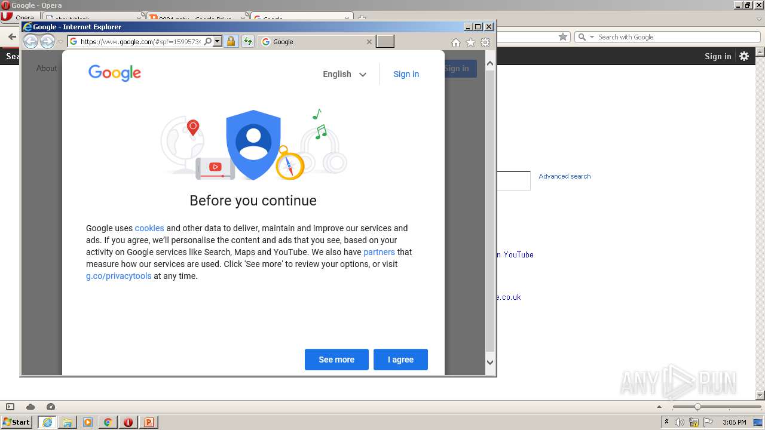Click the security lock icon in IE
Screen dimensions: 765x430
231,42
